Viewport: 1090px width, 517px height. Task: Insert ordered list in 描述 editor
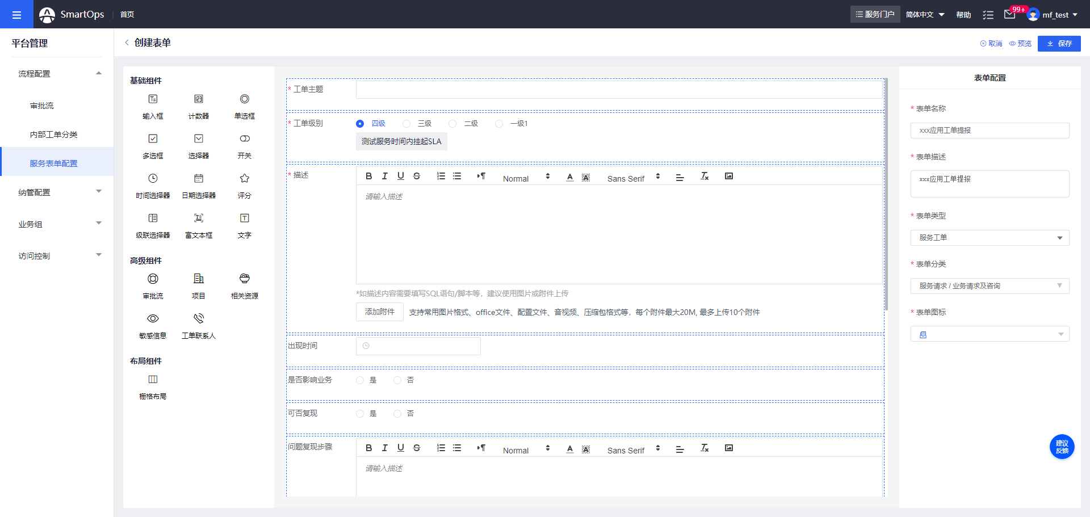(441, 176)
